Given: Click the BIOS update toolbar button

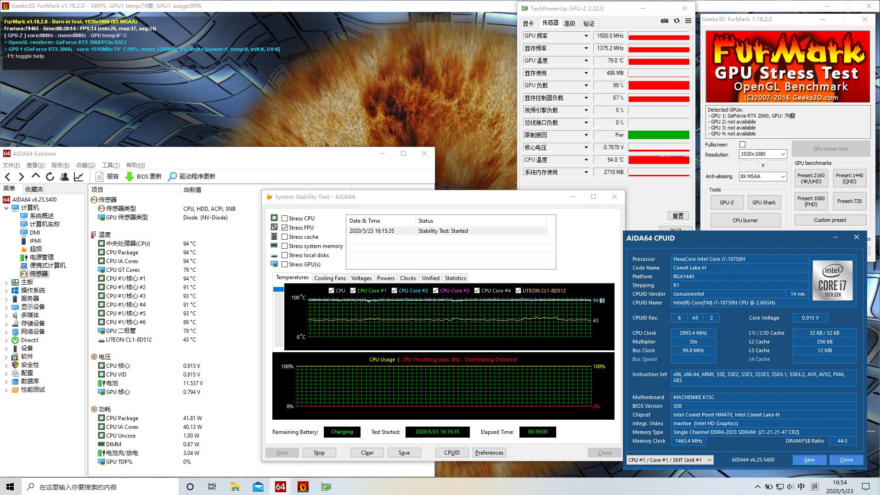Looking at the screenshot, I should 143,176.
